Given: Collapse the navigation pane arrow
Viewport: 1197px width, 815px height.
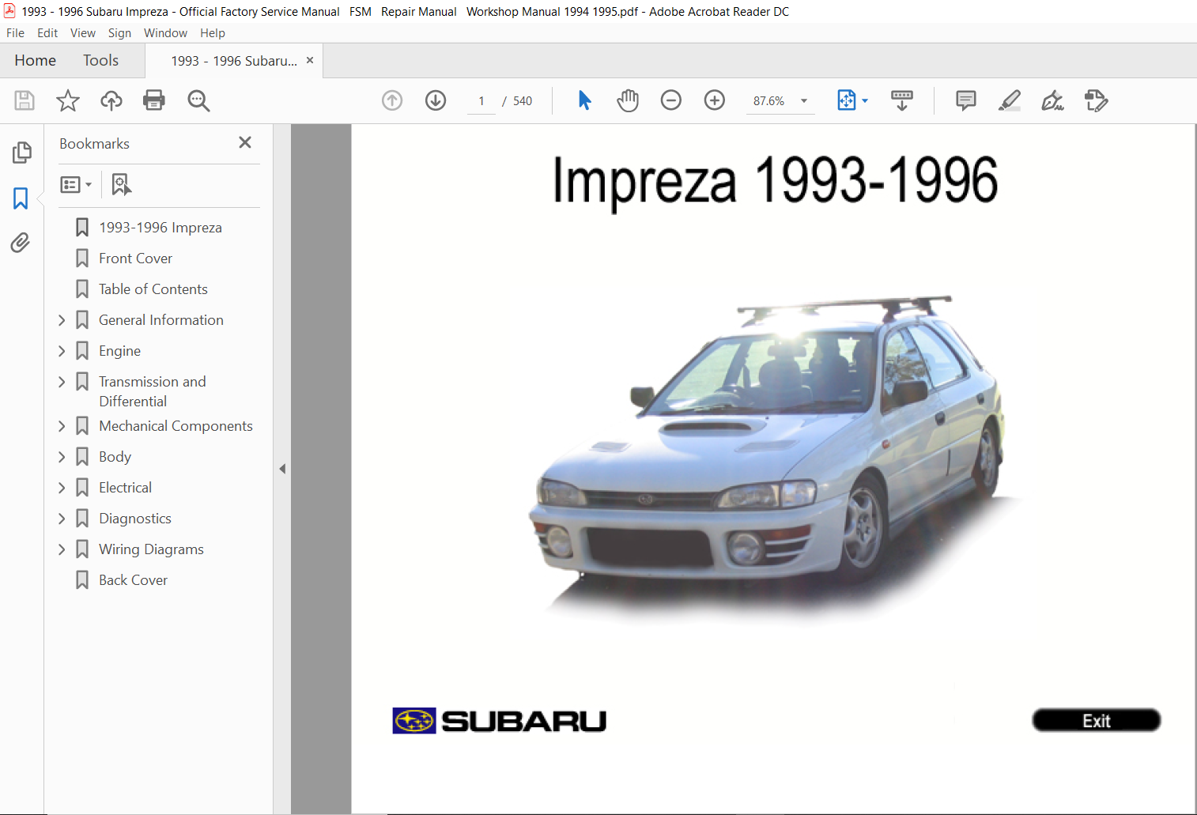Looking at the screenshot, I should tap(282, 469).
